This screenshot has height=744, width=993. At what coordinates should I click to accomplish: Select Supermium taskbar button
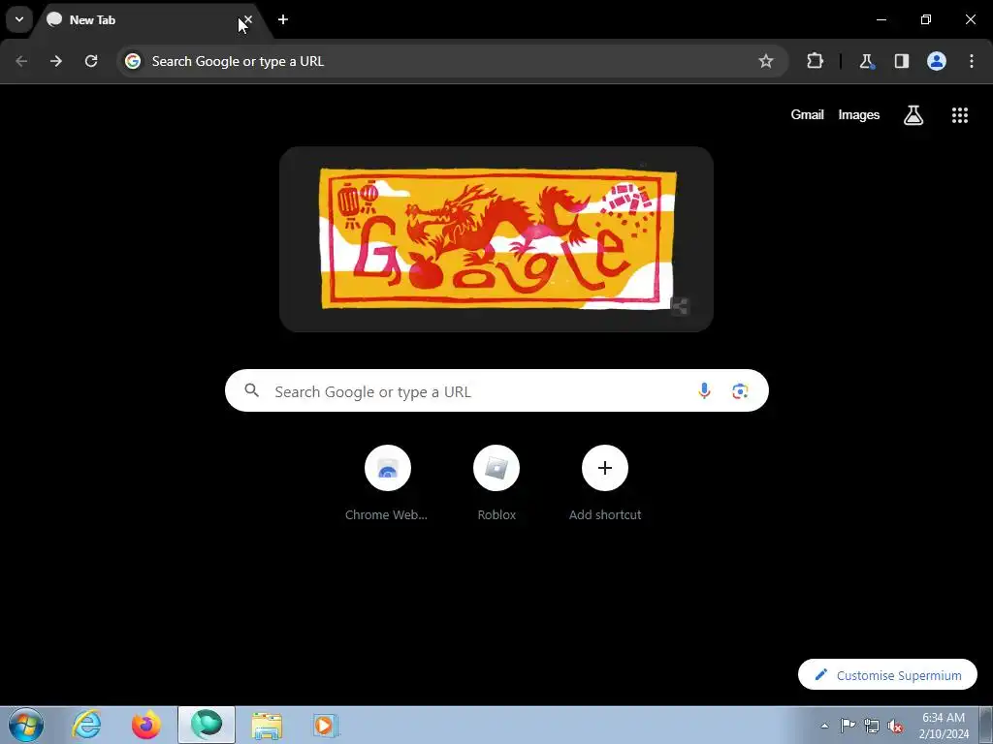point(207,725)
